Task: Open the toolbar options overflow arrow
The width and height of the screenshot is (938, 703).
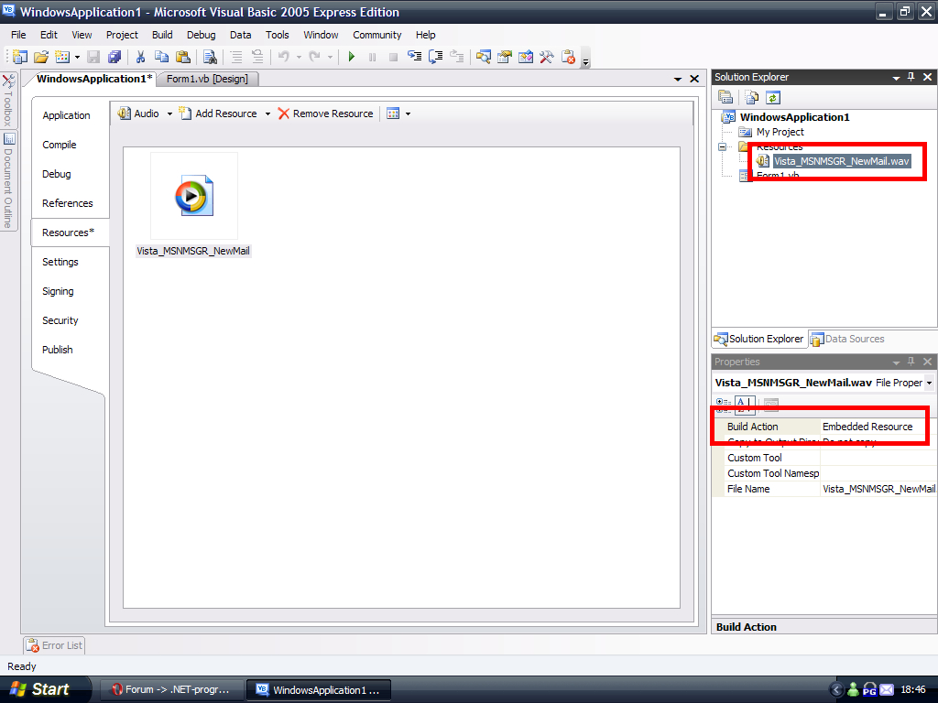Action: (x=586, y=61)
